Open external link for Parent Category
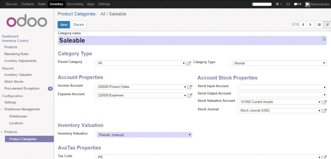The width and height of the screenshot is (331, 159). pyautogui.click(x=188, y=63)
